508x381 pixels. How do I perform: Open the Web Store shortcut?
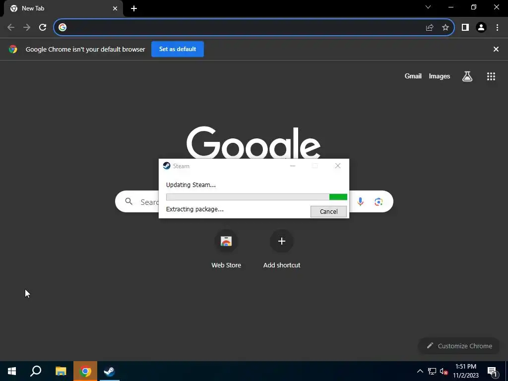coord(226,250)
